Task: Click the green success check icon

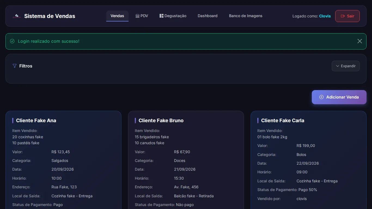Action: (x=12, y=41)
